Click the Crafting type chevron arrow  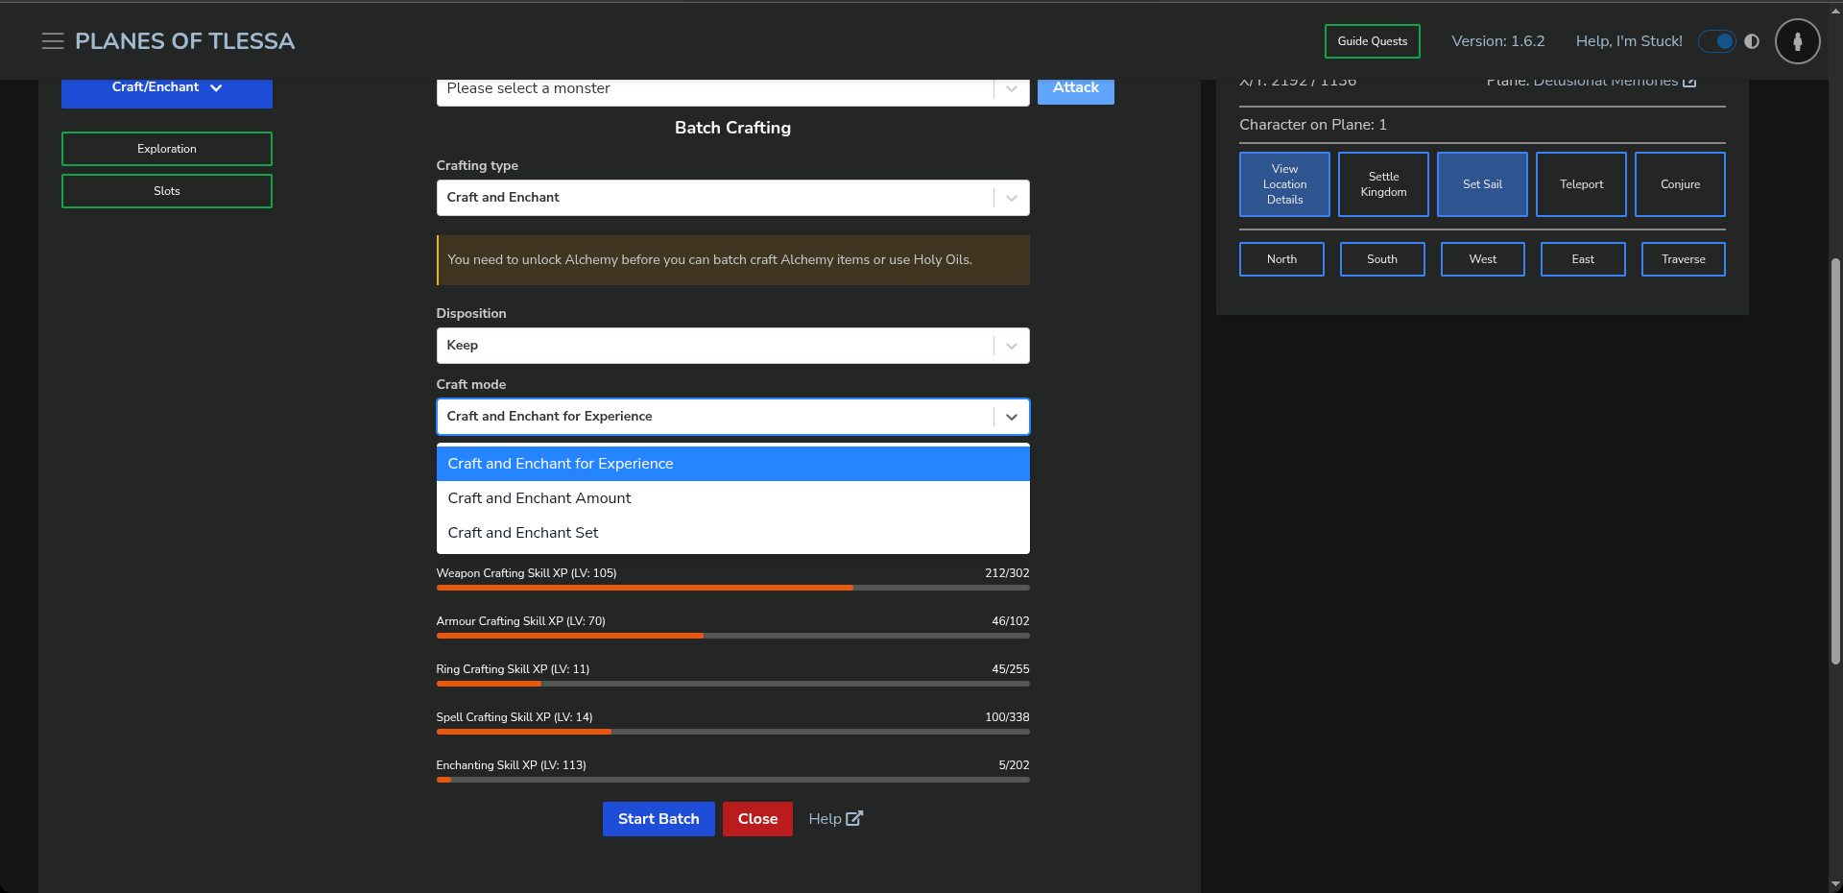pos(1012,198)
